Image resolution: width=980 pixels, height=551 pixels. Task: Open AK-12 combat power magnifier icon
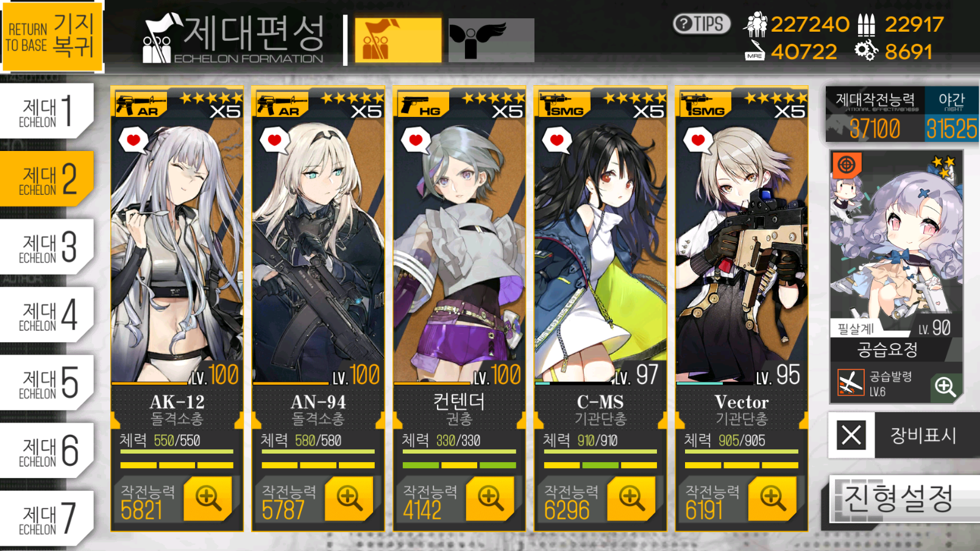coord(208,498)
